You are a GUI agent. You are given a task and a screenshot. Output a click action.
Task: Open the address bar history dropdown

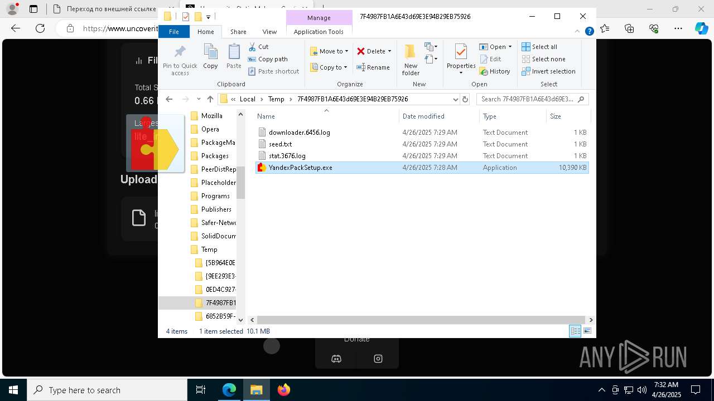[x=455, y=99]
